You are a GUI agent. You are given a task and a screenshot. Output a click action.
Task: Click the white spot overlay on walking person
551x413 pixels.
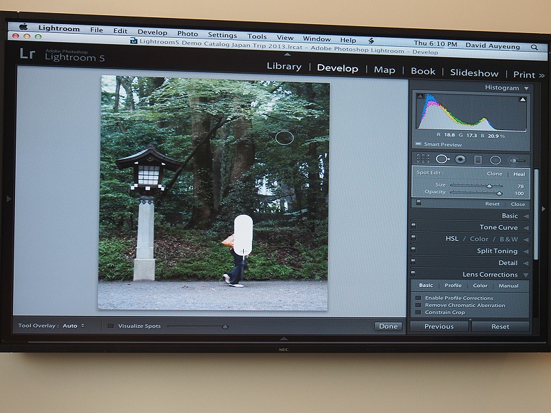point(243,235)
